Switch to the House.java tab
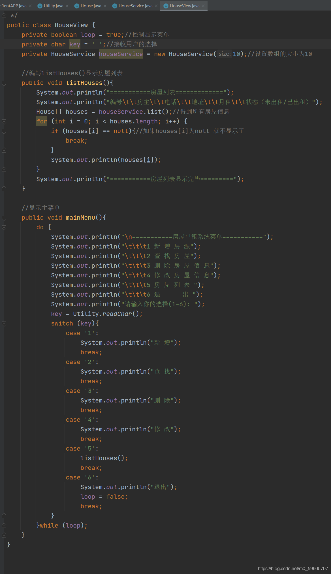 point(91,6)
